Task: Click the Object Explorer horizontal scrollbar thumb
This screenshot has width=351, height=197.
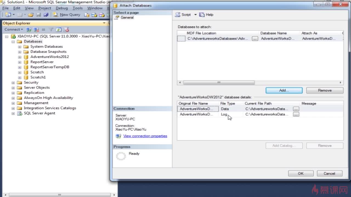Action: 60,195
